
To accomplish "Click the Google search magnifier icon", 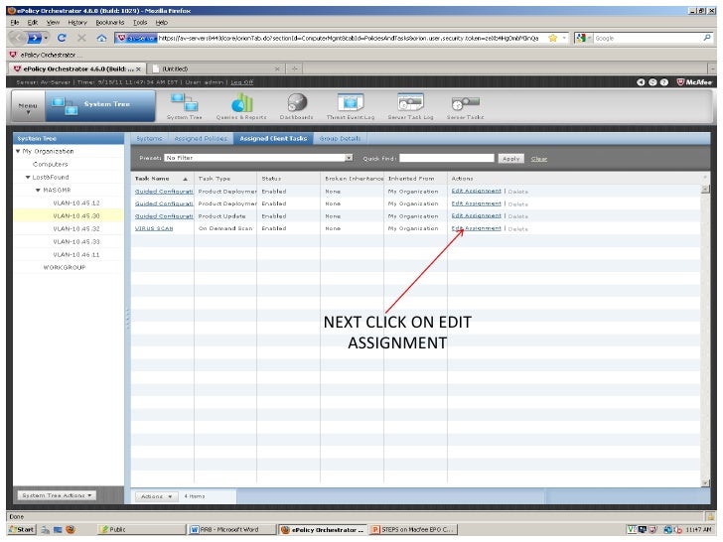I will coord(707,38).
